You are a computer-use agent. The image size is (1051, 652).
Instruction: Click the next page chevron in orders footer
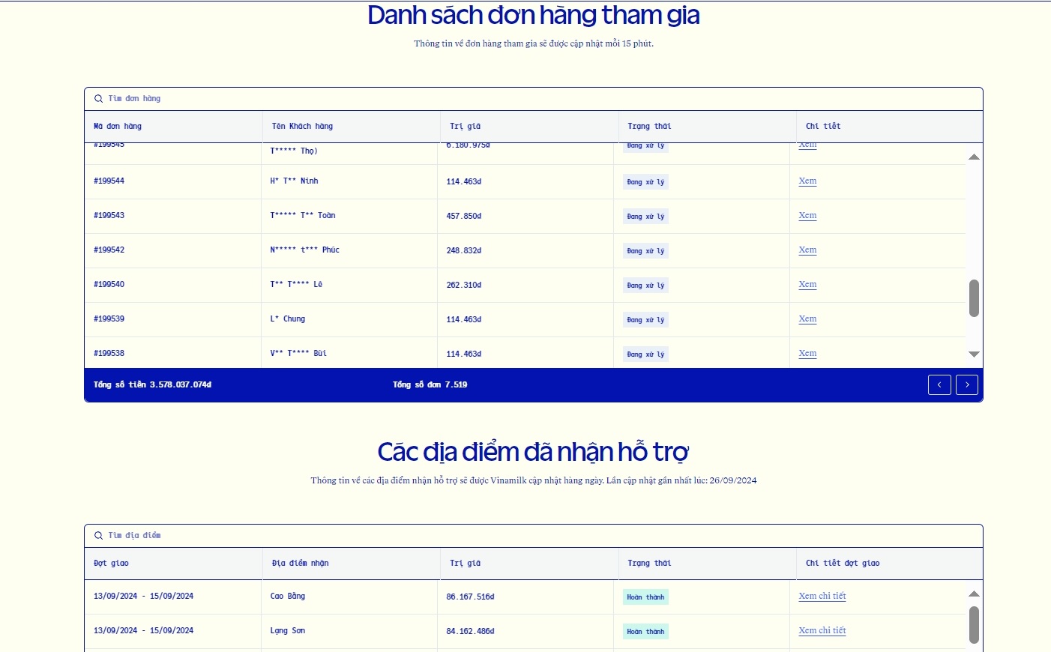tap(966, 384)
